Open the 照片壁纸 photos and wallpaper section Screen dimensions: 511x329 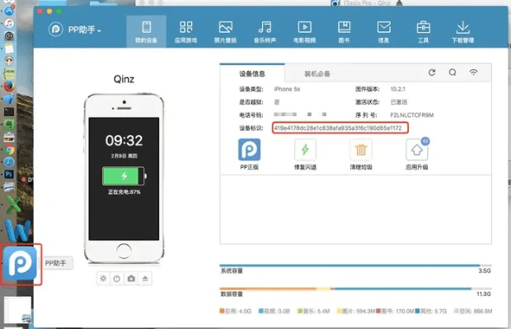[x=226, y=31]
